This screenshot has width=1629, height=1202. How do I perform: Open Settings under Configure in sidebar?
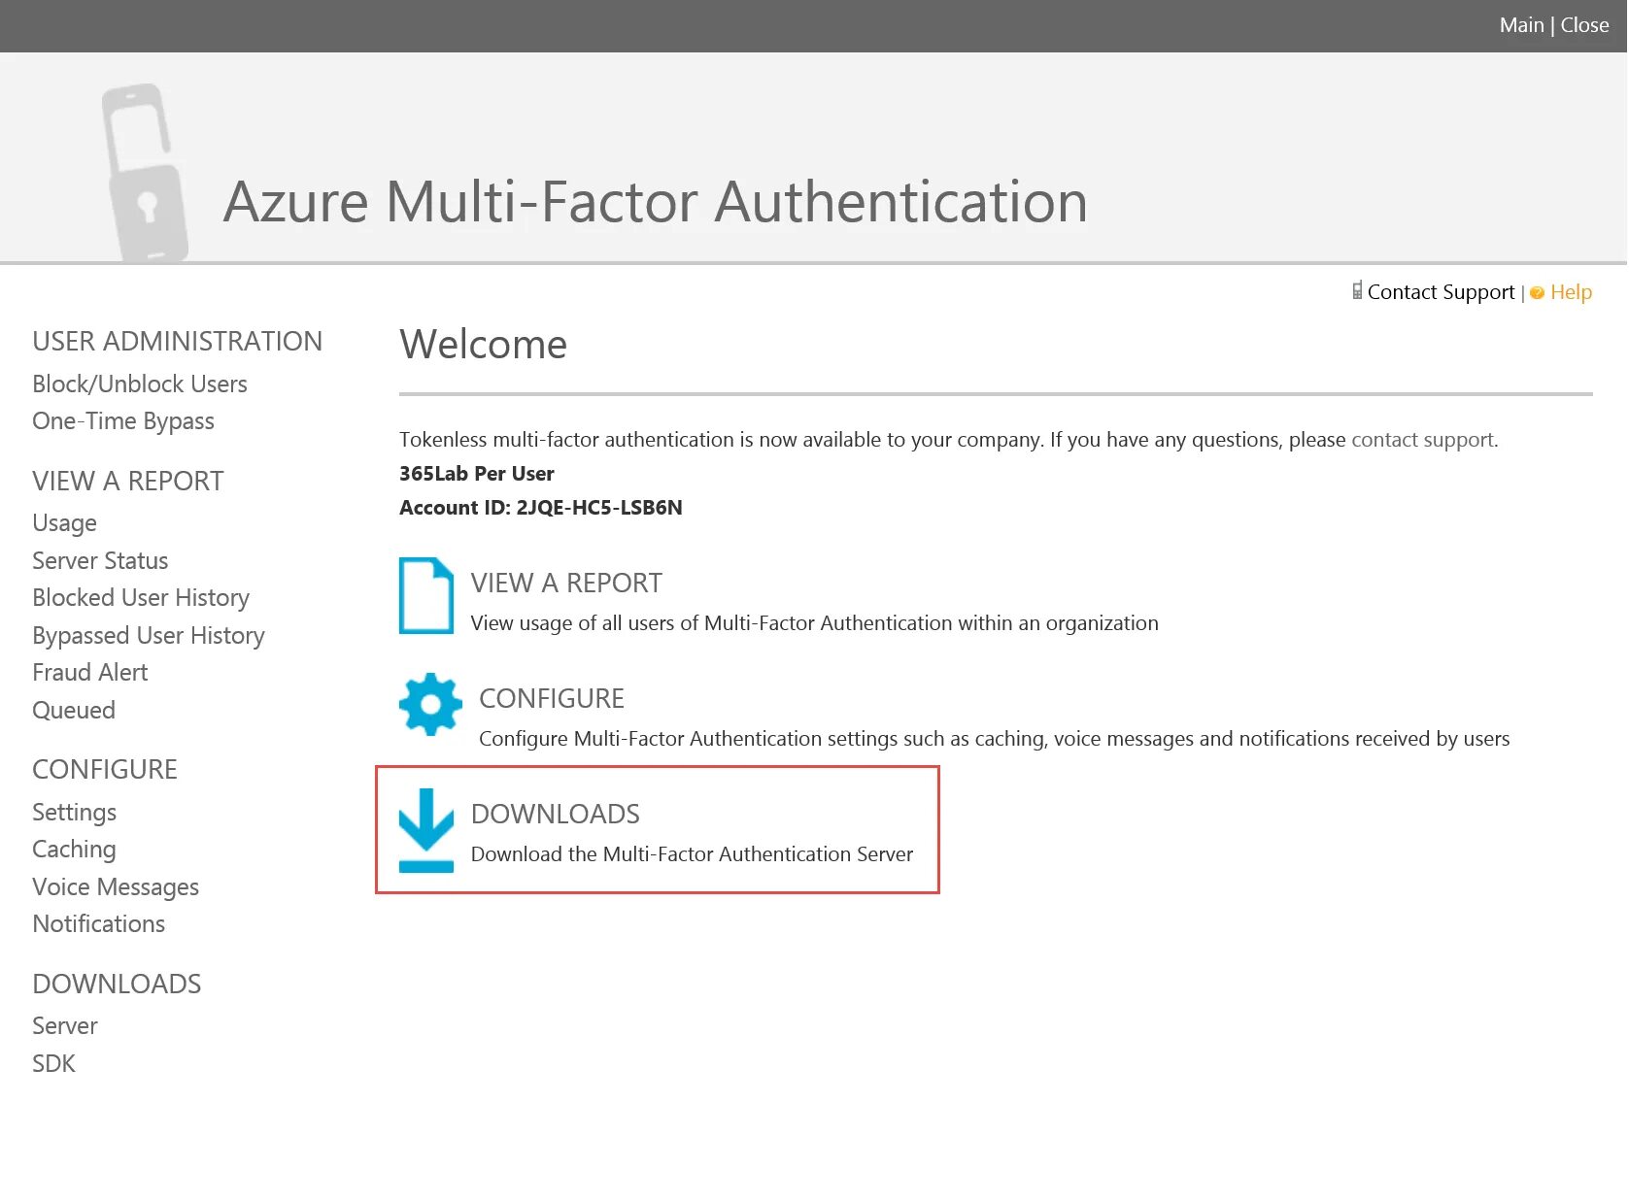click(x=75, y=813)
